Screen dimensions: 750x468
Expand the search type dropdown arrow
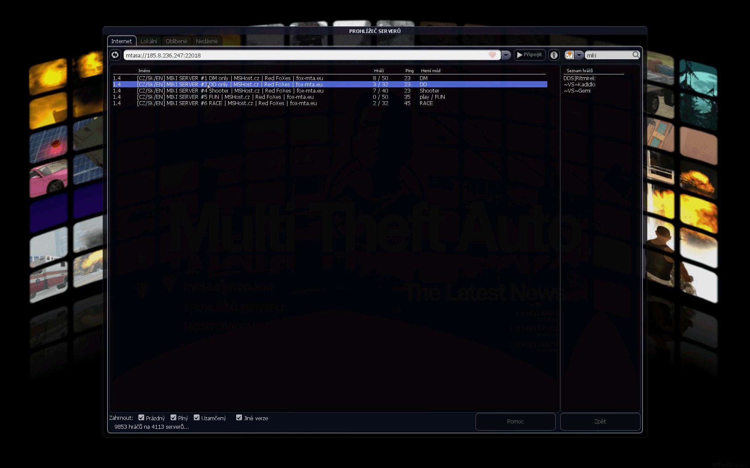coord(579,55)
